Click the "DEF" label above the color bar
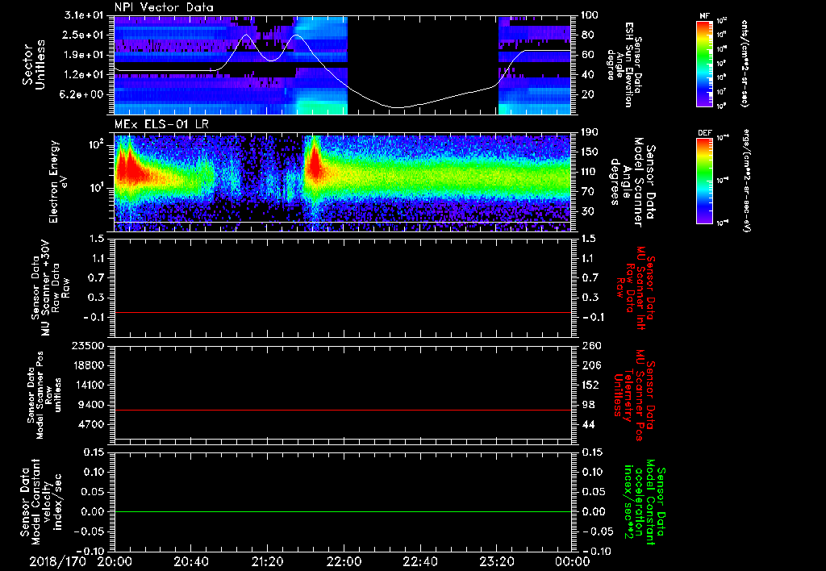 705,133
